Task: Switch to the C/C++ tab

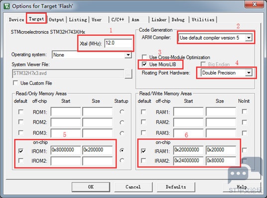Action: tap(118, 20)
